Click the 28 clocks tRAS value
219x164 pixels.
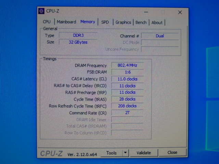click(127, 99)
